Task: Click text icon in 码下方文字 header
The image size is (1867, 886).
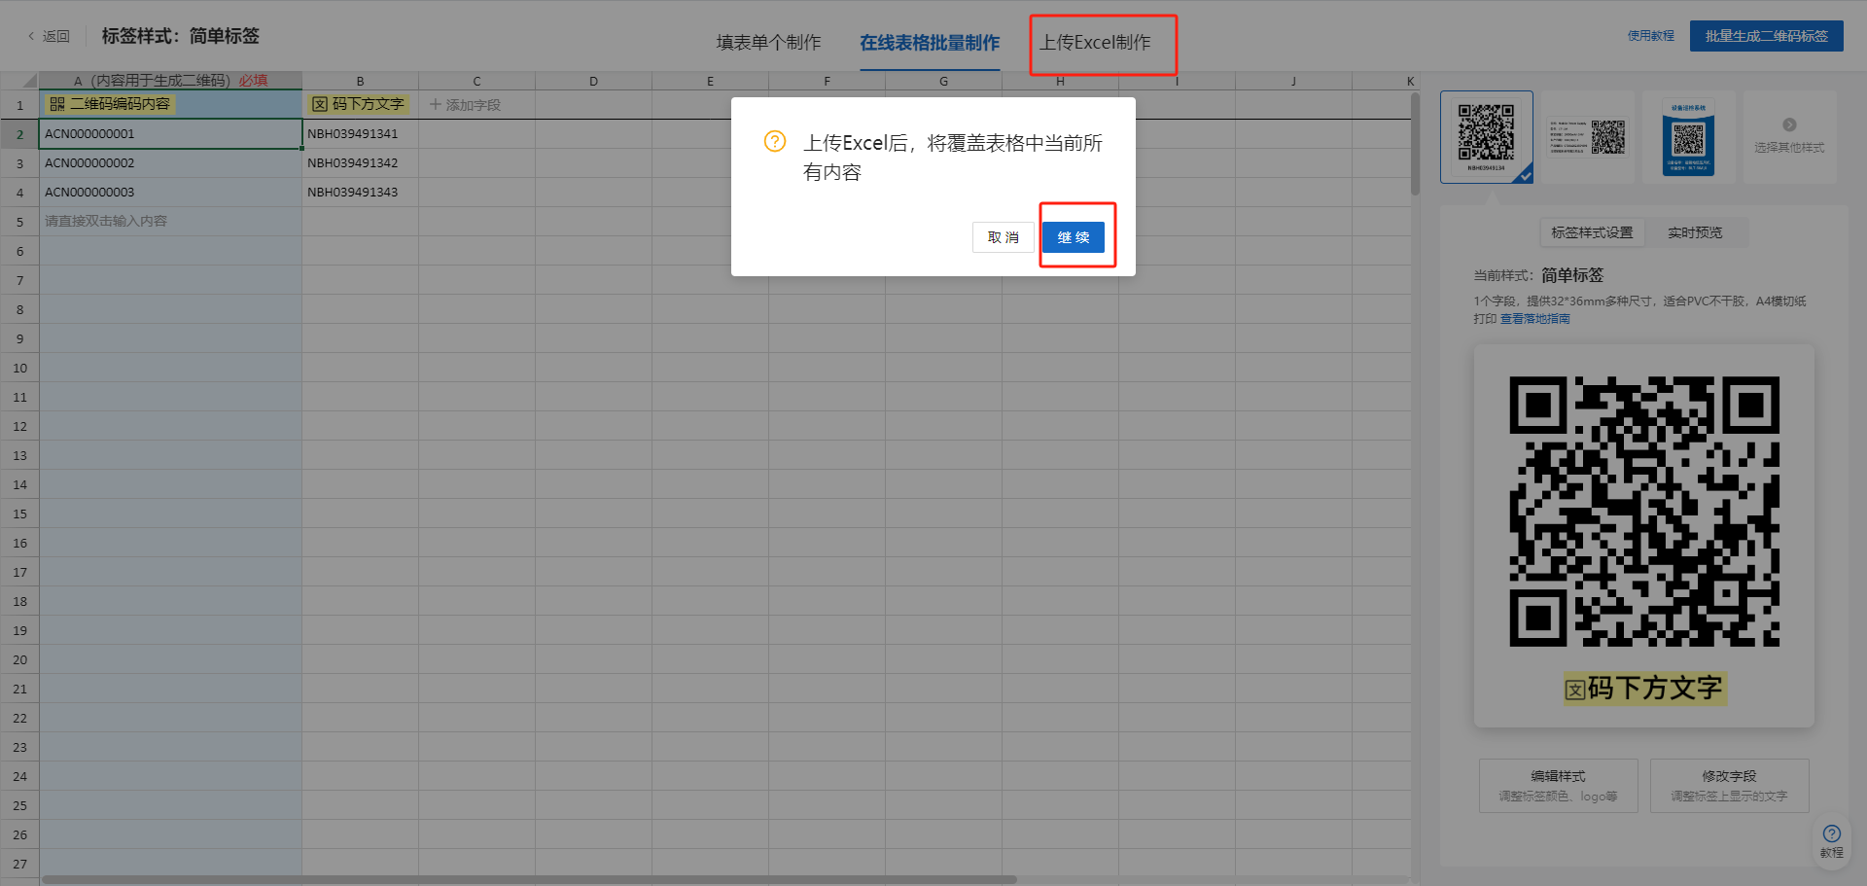Action: click(x=320, y=104)
